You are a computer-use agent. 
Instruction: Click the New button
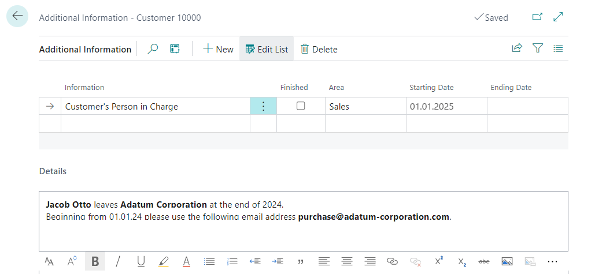(218, 49)
